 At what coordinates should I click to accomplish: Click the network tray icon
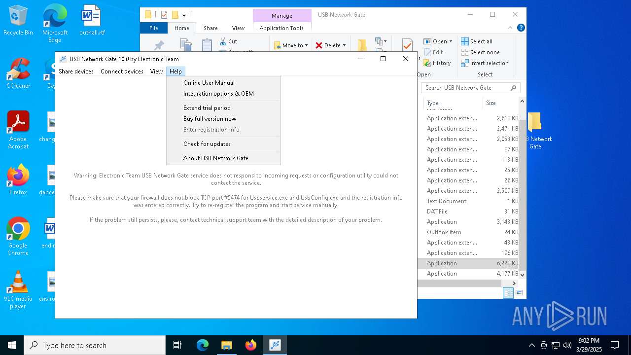555,345
